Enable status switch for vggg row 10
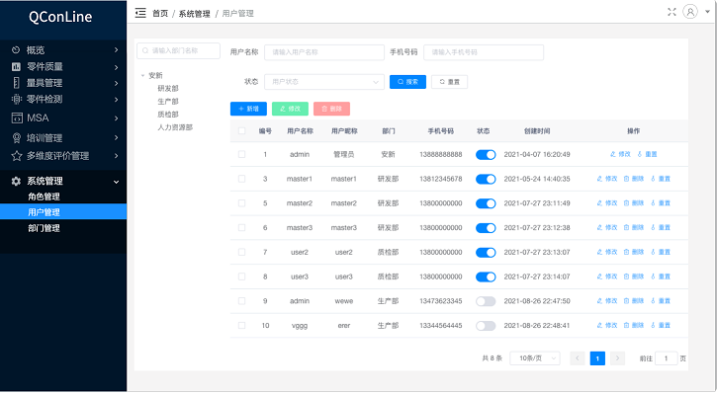Screen dimensions: 717x394 (x=486, y=326)
